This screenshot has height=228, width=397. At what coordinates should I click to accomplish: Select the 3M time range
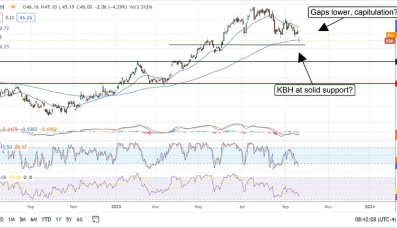coord(23,219)
